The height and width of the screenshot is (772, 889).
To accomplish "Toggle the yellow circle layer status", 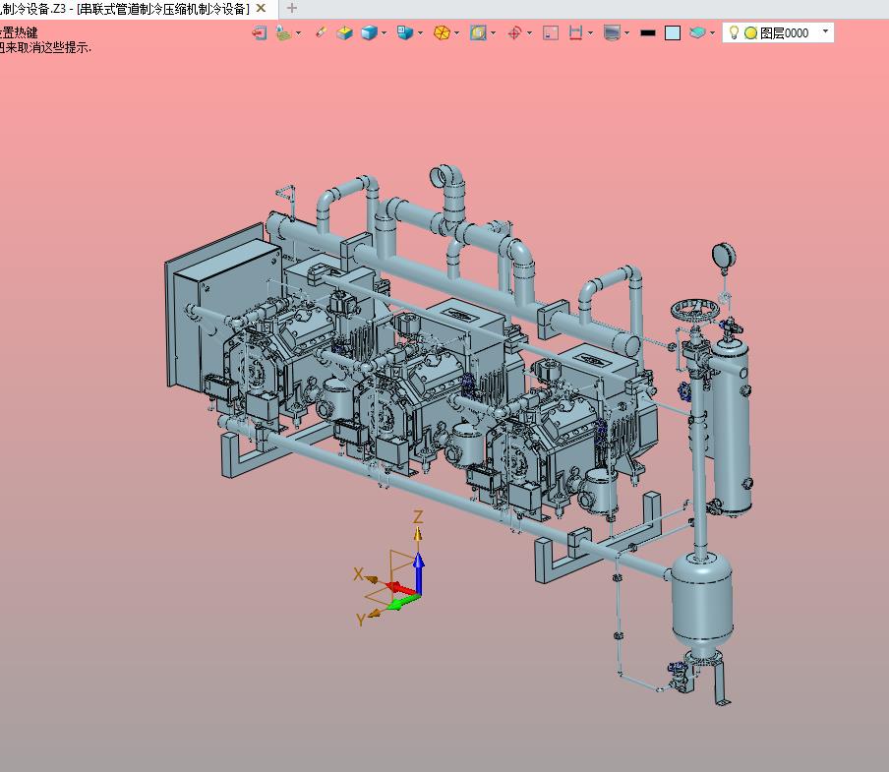I will [x=750, y=32].
